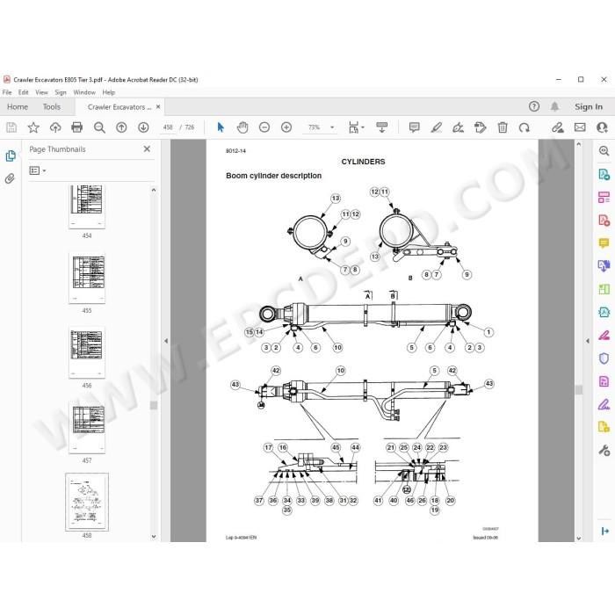Image resolution: width=615 pixels, height=615 pixels.
Task: Select page 458 thumbnail
Action: (87, 502)
